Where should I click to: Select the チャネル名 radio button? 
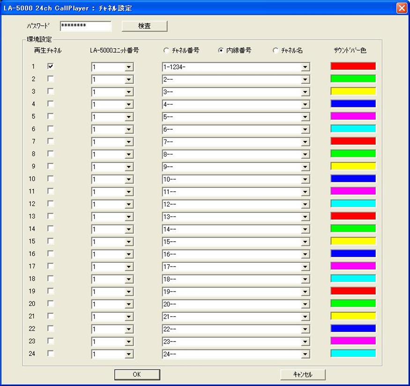[x=276, y=50]
